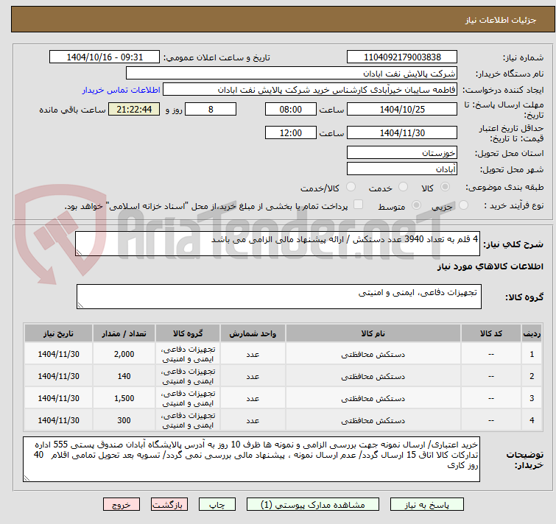
Task: Click دستکش محافظتی in row 1
Action: (373, 354)
